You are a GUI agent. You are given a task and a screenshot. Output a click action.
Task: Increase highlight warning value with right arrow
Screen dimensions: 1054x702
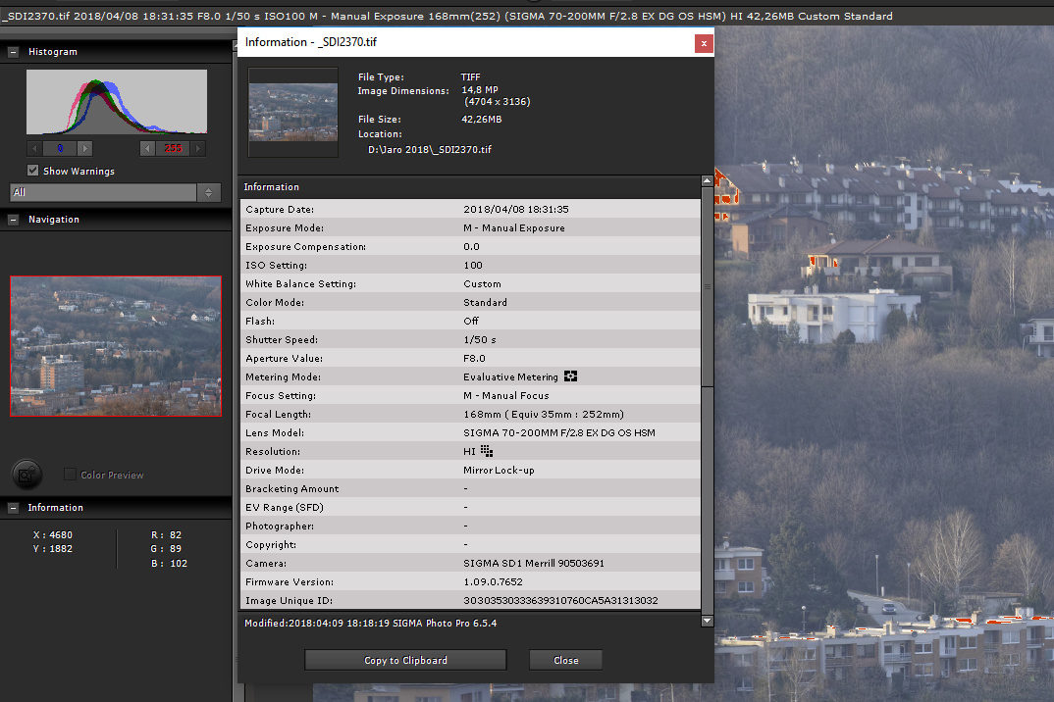tap(198, 148)
